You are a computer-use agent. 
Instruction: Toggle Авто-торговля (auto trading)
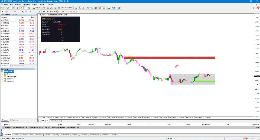(x=65, y=8)
